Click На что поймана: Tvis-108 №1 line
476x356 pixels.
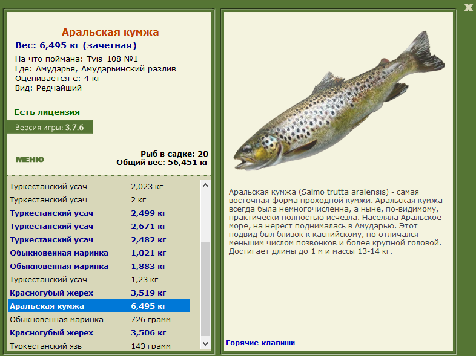(76, 59)
